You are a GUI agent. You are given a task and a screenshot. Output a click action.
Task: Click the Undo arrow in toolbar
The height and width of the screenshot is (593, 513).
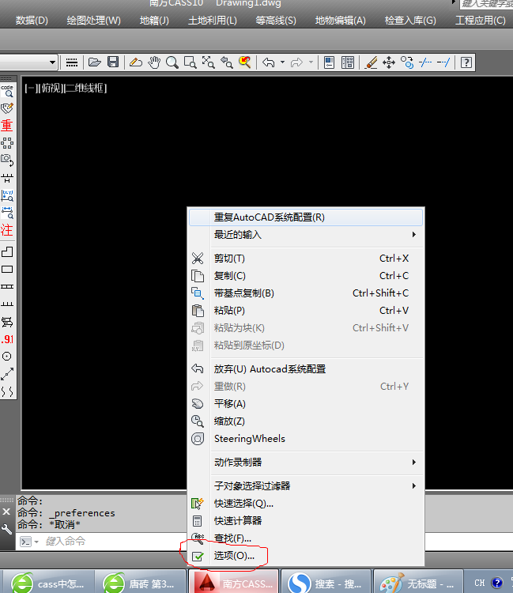pos(268,62)
